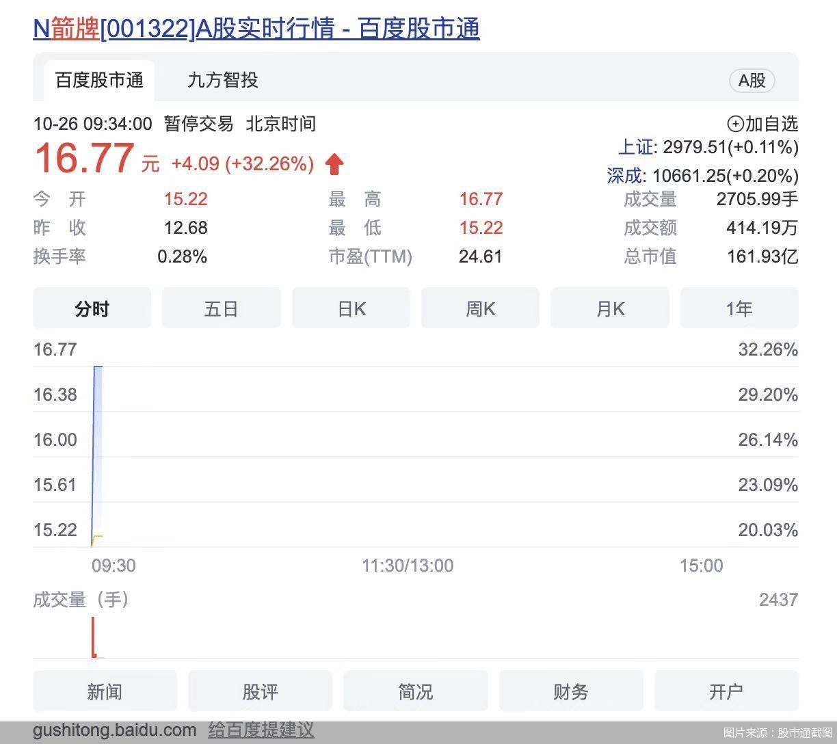Click the red up-arrow price indicator
The width and height of the screenshot is (837, 744).
click(x=334, y=164)
